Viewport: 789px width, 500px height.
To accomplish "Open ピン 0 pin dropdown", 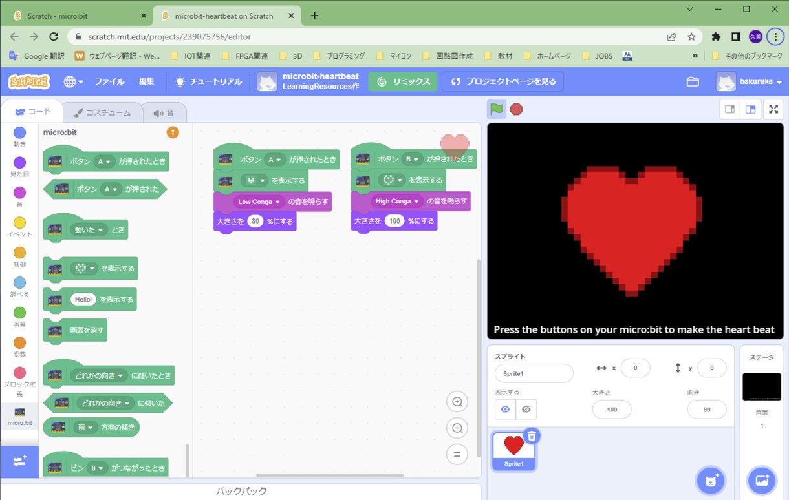I will [x=97, y=468].
